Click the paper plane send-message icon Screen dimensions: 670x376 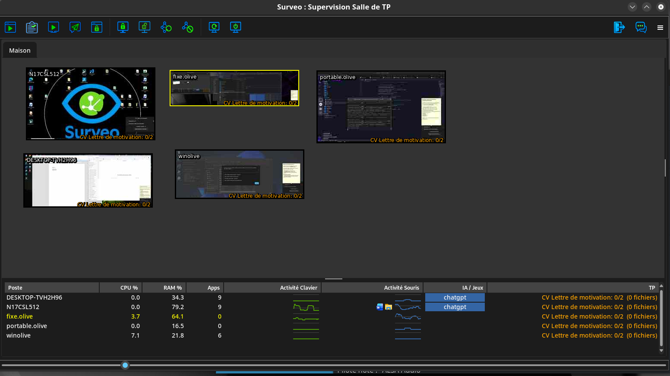(x=75, y=28)
